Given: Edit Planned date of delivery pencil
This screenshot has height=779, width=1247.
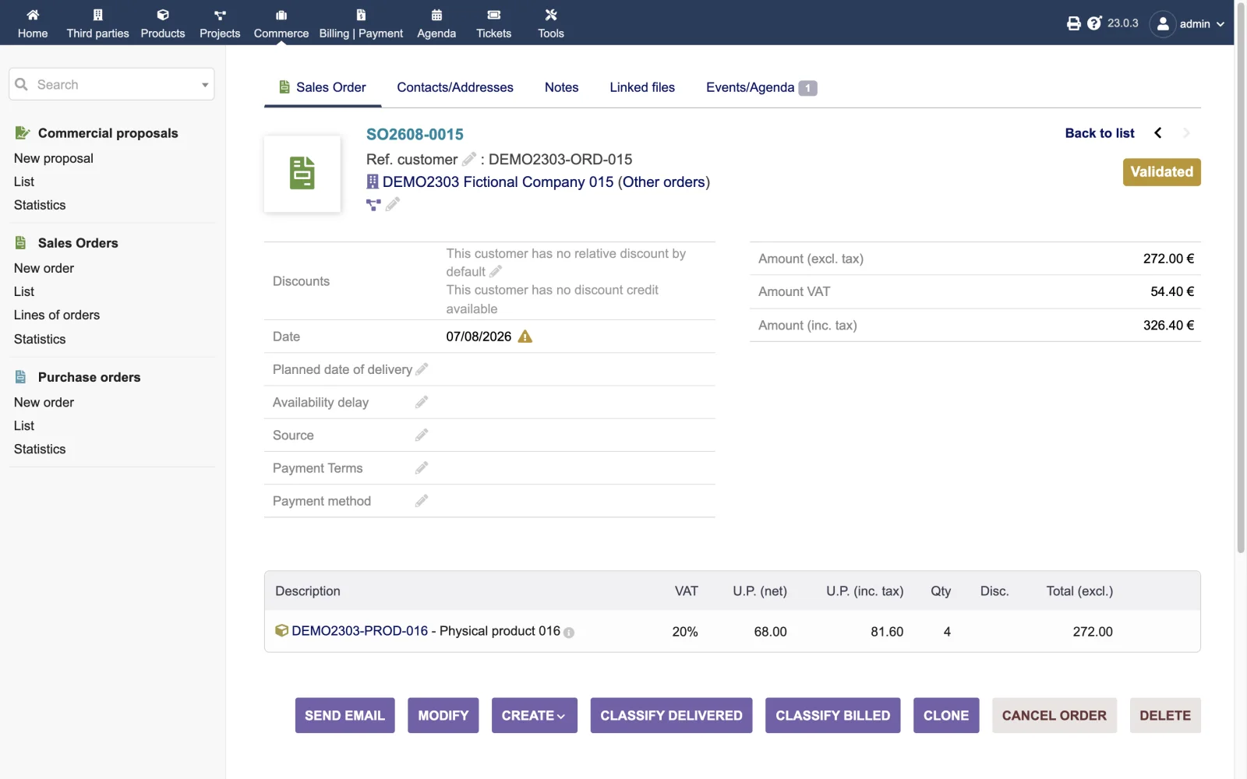Looking at the screenshot, I should [x=422, y=369].
